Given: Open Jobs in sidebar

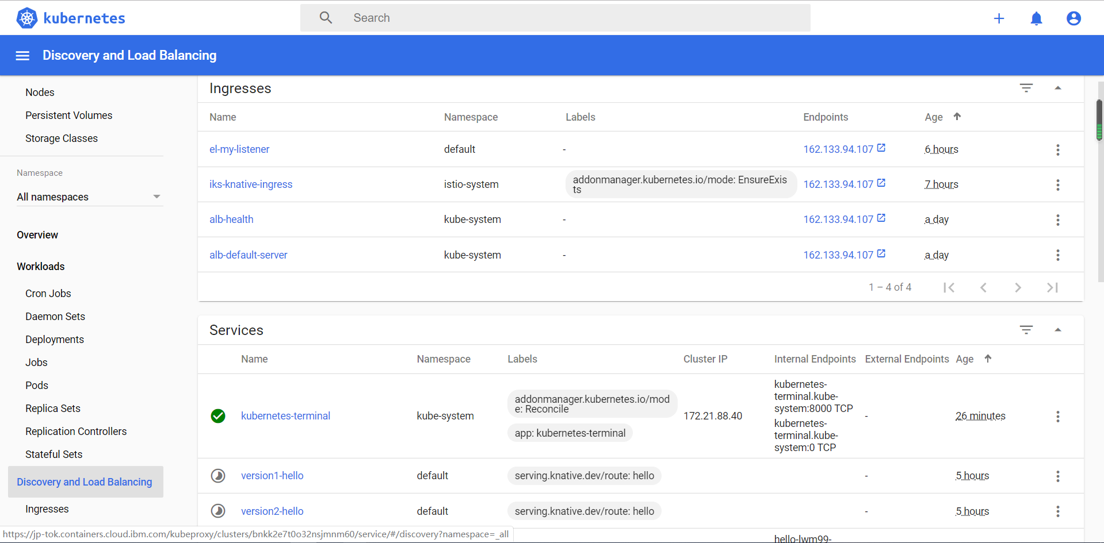Looking at the screenshot, I should coord(36,363).
